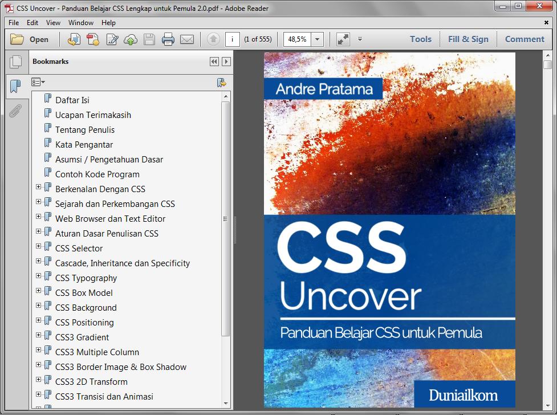Select the CSS3 2D Transform bookmark

[x=91, y=382]
